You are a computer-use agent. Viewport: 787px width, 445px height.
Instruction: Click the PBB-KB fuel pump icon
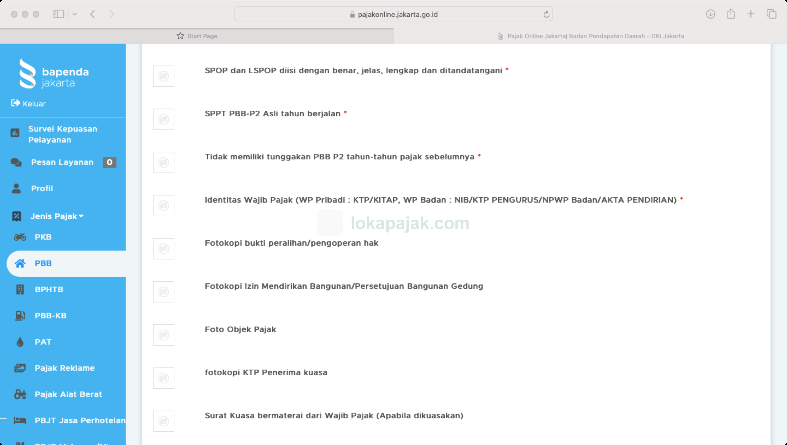20,316
